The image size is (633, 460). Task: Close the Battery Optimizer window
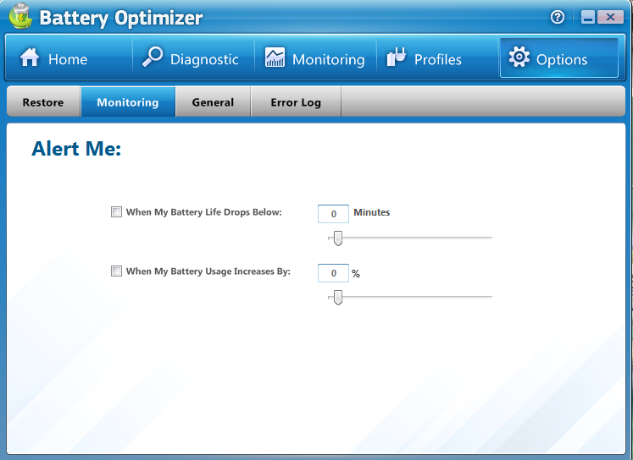[x=610, y=17]
